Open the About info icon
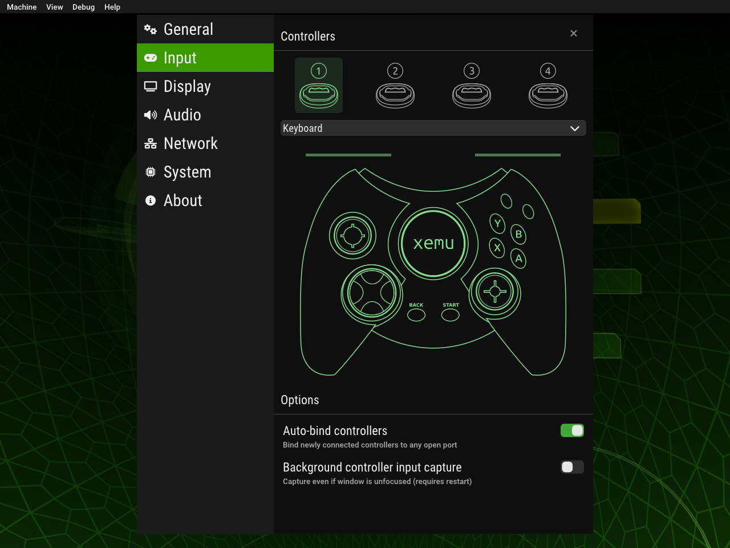This screenshot has height=548, width=730. tap(151, 200)
